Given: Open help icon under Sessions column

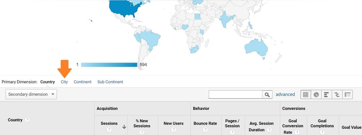Looking at the screenshot, I should pyautogui.click(x=109, y=130).
